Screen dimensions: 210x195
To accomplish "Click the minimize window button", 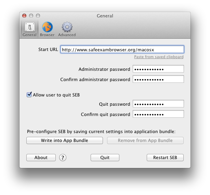I will (31, 16).
